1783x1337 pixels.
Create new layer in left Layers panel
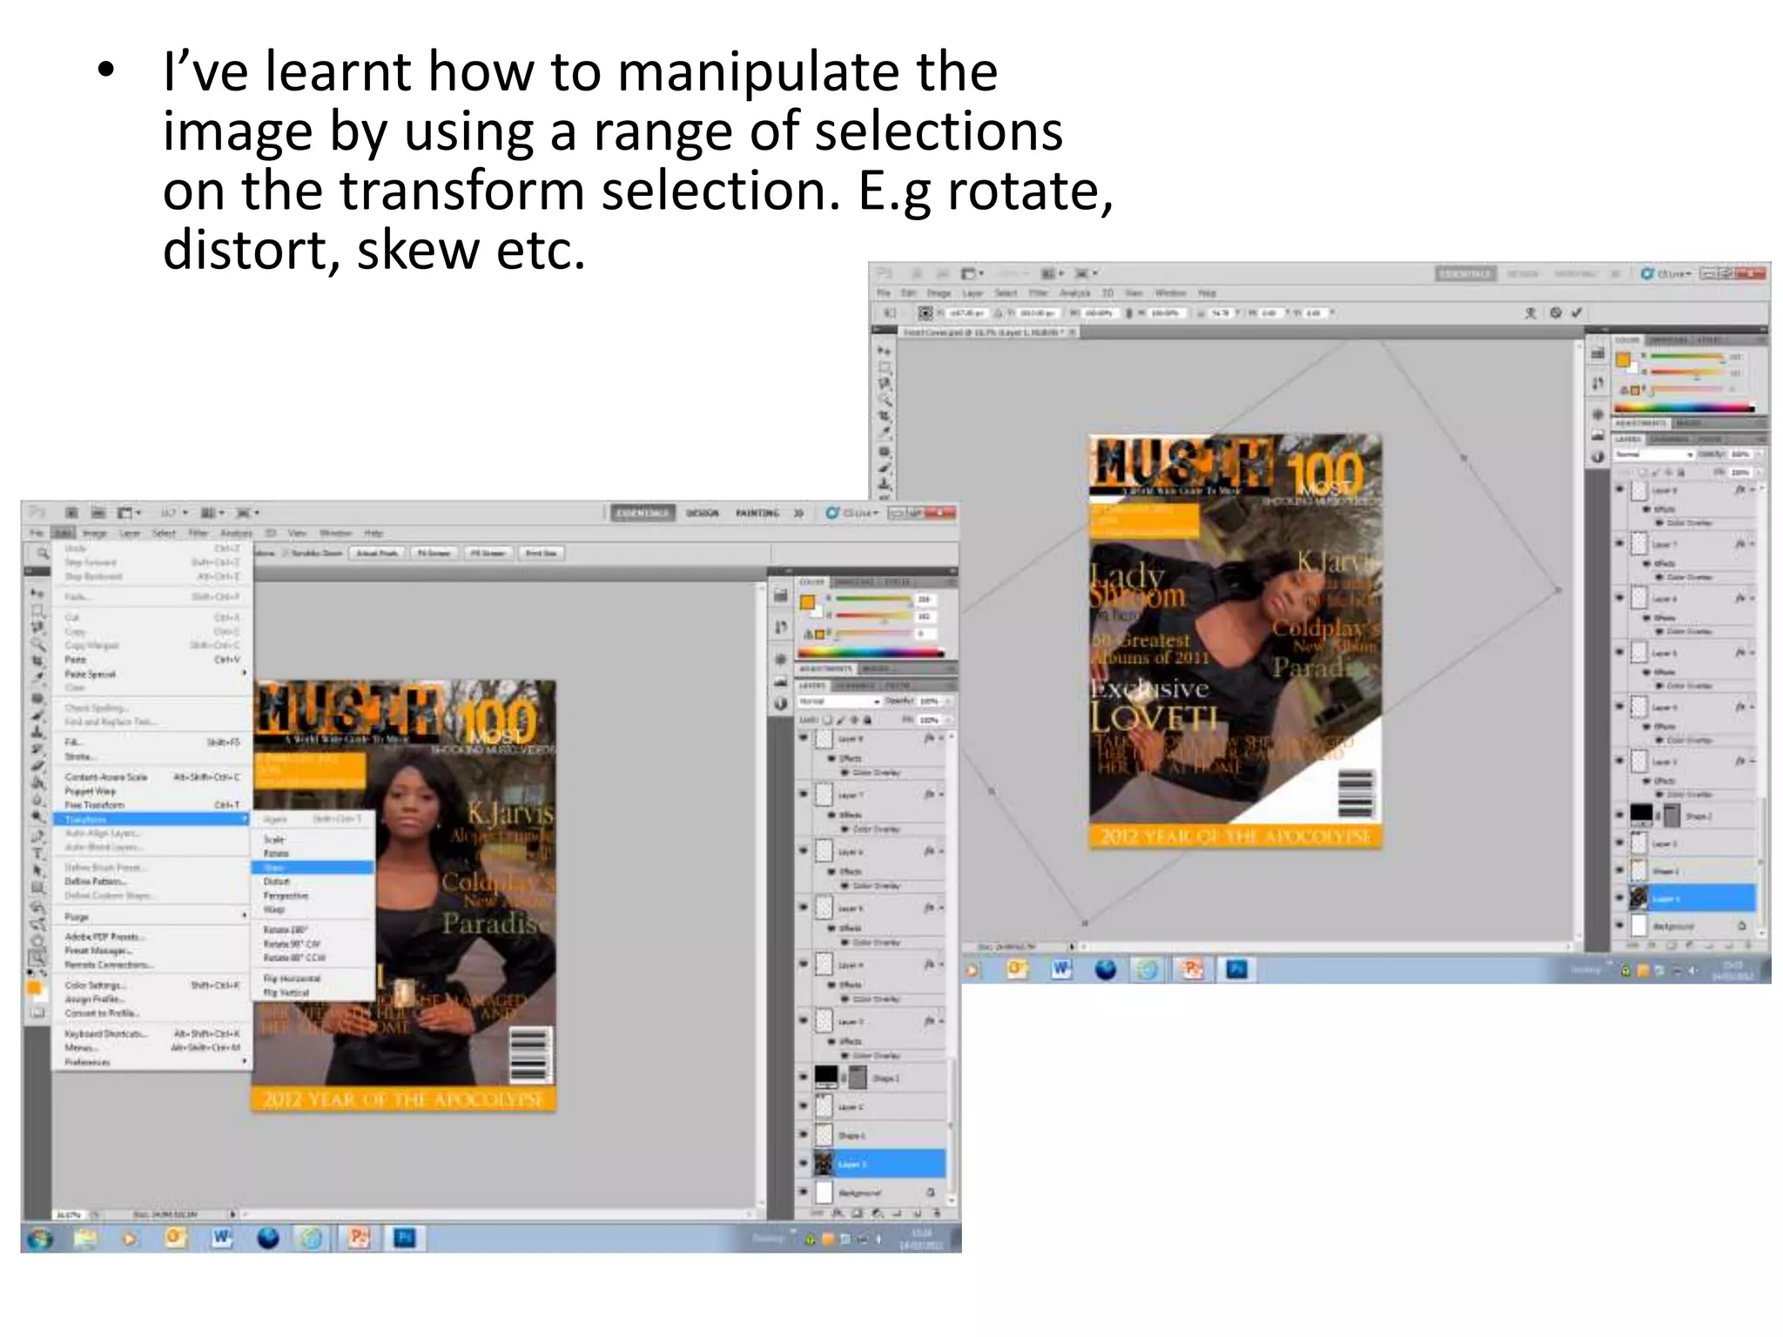point(917,1213)
